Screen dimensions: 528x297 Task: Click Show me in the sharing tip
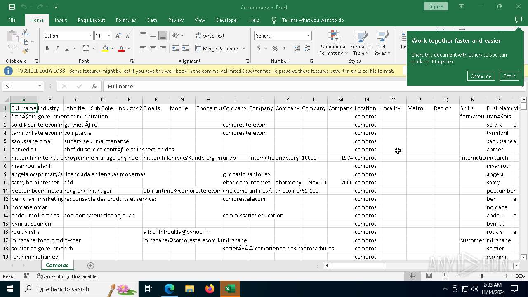(x=481, y=76)
